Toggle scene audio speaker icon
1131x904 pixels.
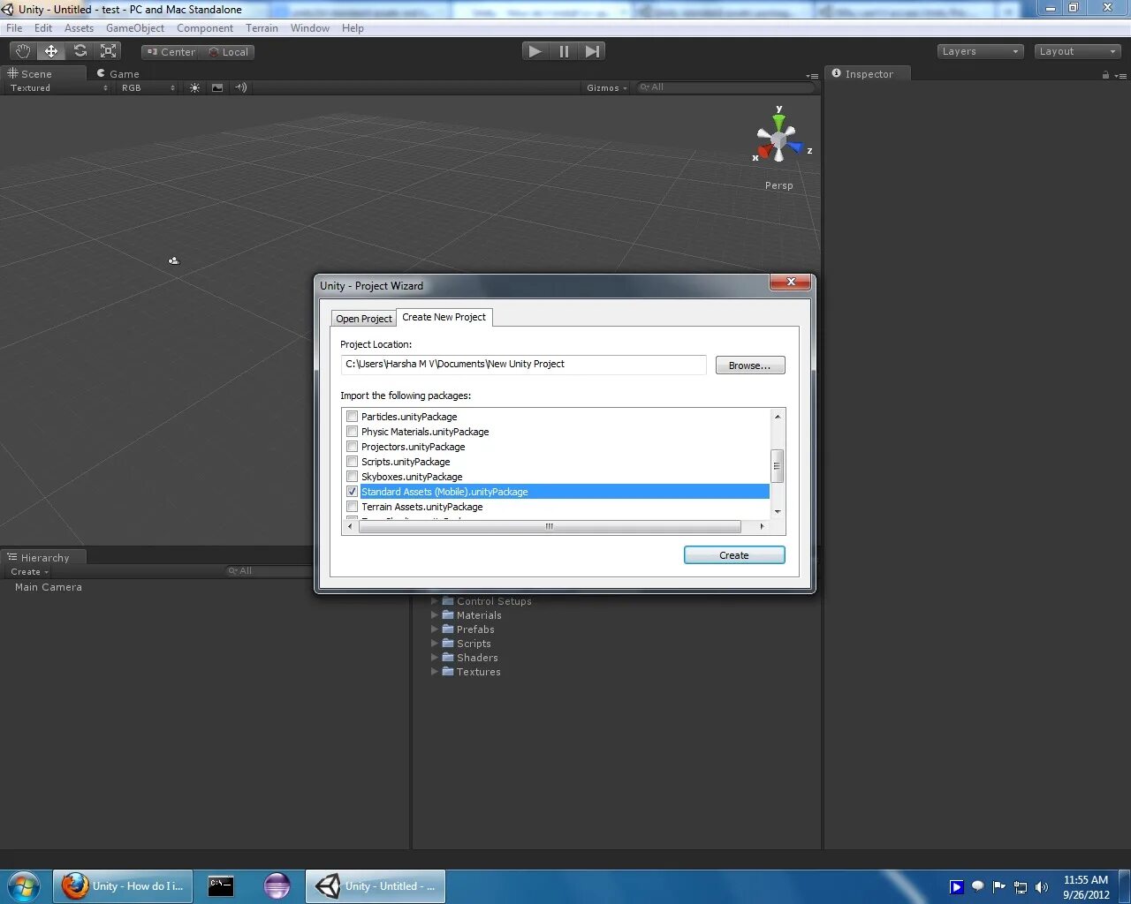click(240, 87)
